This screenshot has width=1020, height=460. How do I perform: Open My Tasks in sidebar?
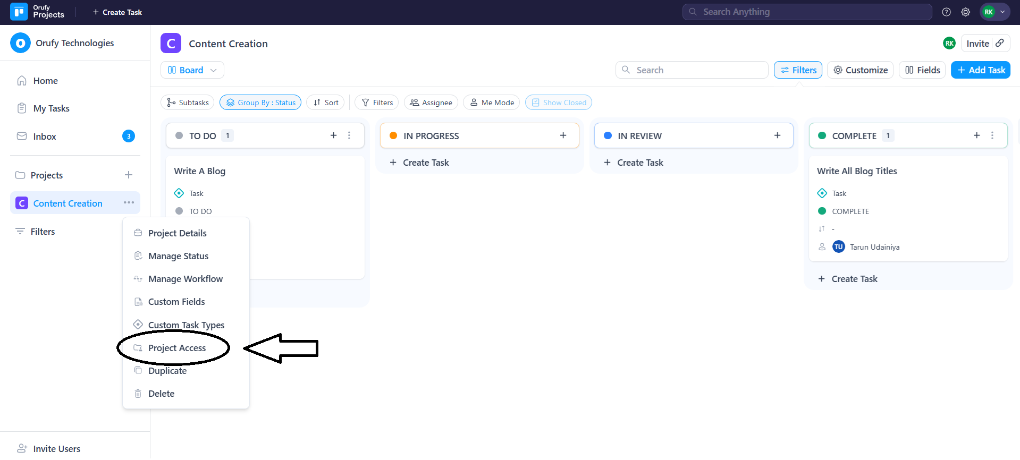click(43, 108)
